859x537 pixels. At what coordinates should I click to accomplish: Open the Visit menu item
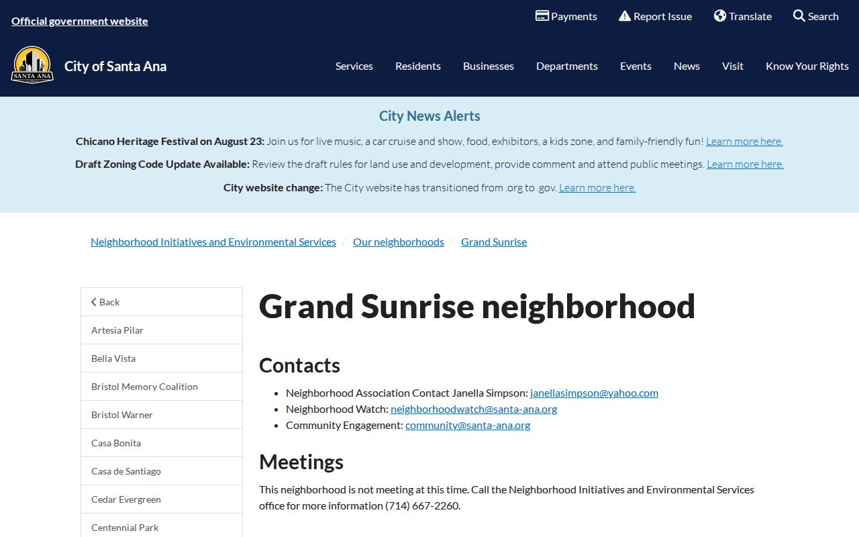[733, 66]
